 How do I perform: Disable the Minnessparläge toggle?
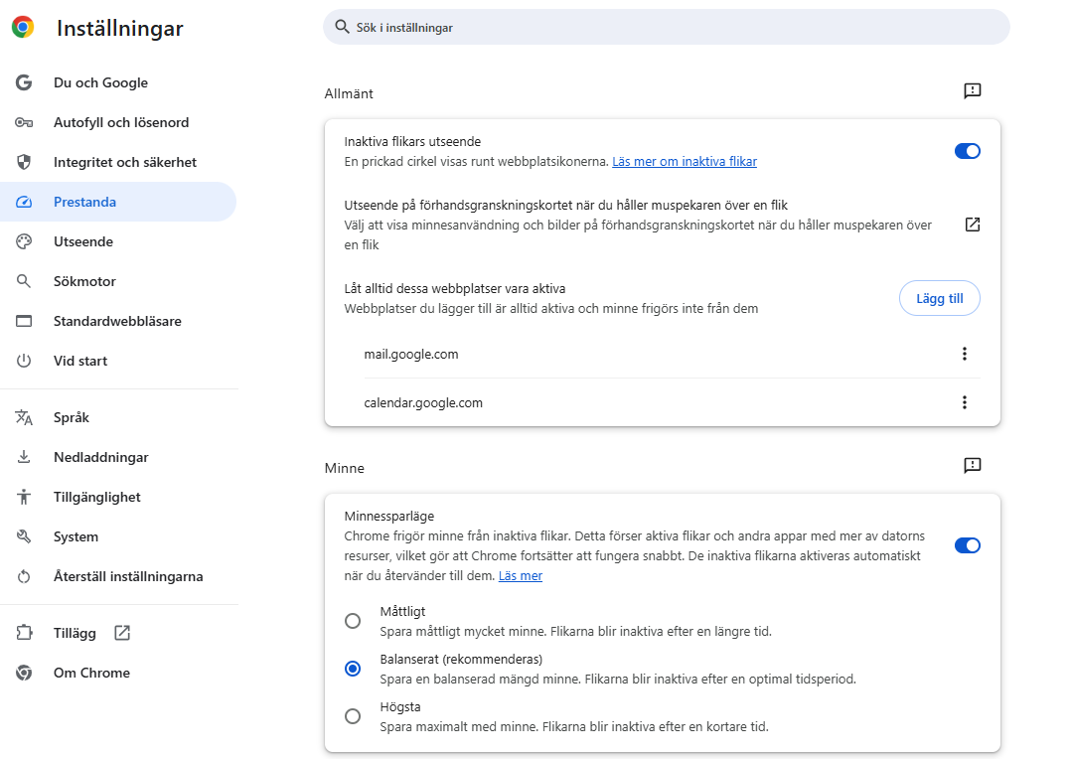click(x=967, y=545)
